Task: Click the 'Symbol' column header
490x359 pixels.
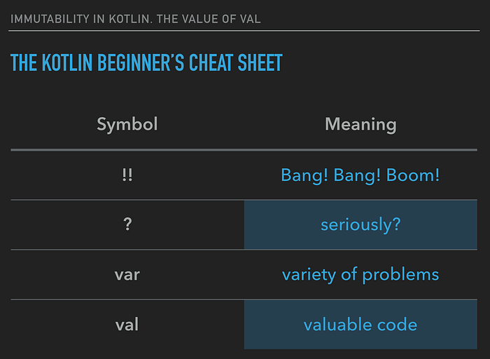Action: (x=127, y=124)
